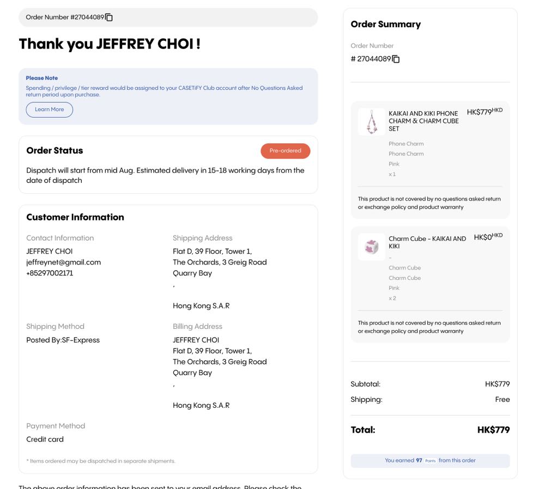The width and height of the screenshot is (545, 489).
Task: Click the Credit card payment method text
Action: tap(45, 439)
